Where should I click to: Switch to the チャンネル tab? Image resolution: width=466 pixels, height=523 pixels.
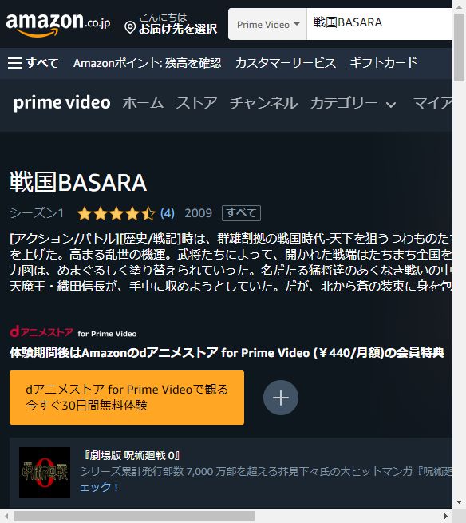click(x=263, y=103)
